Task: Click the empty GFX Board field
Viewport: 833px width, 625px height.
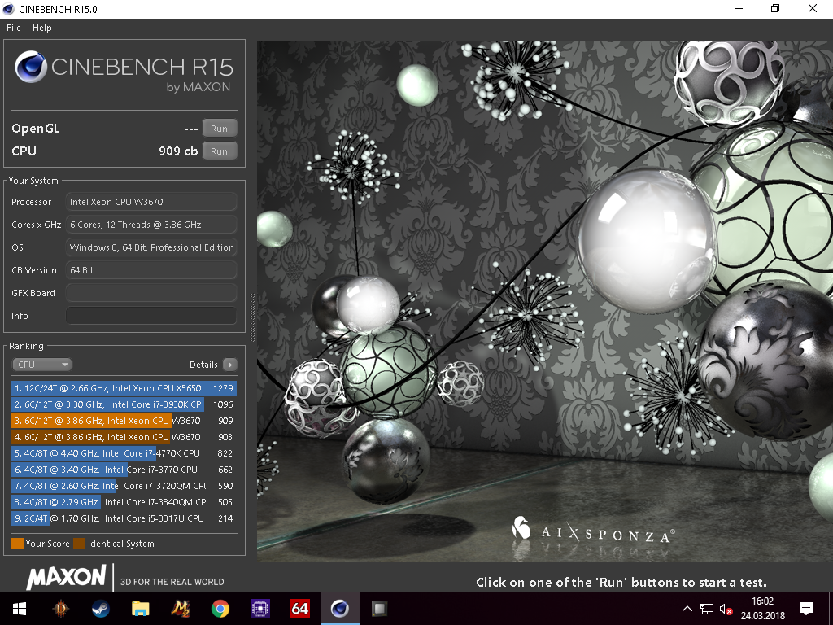Action: tap(151, 293)
